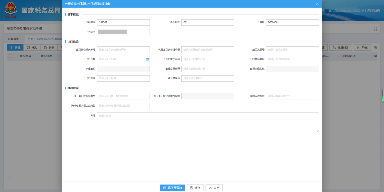Toggle select-all checkbox in table header
This screenshot has width=384, height=192.
pyautogui.click(x=11, y=56)
